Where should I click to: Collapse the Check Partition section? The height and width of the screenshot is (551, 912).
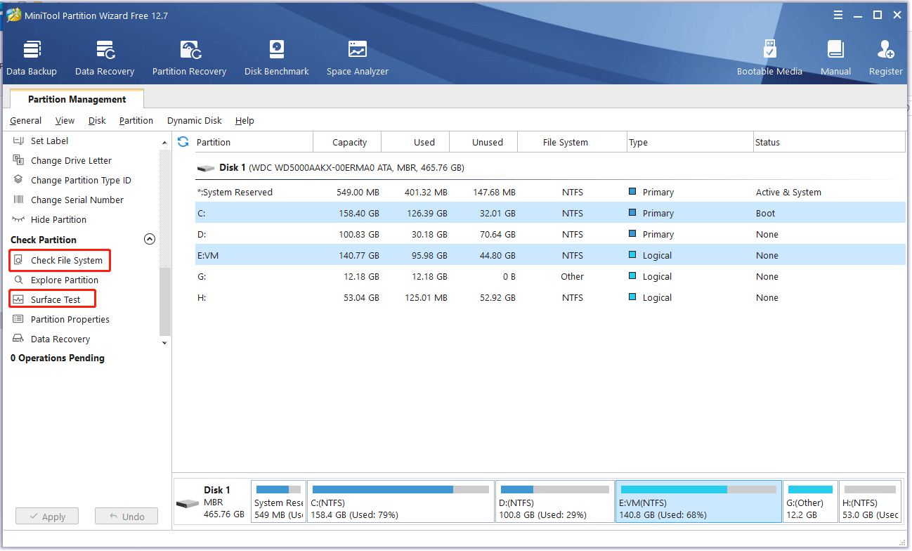pyautogui.click(x=149, y=240)
